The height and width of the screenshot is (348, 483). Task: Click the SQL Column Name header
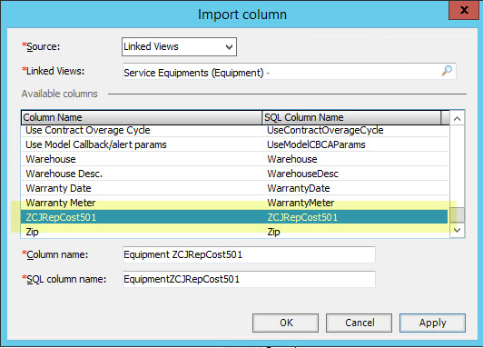(351, 117)
